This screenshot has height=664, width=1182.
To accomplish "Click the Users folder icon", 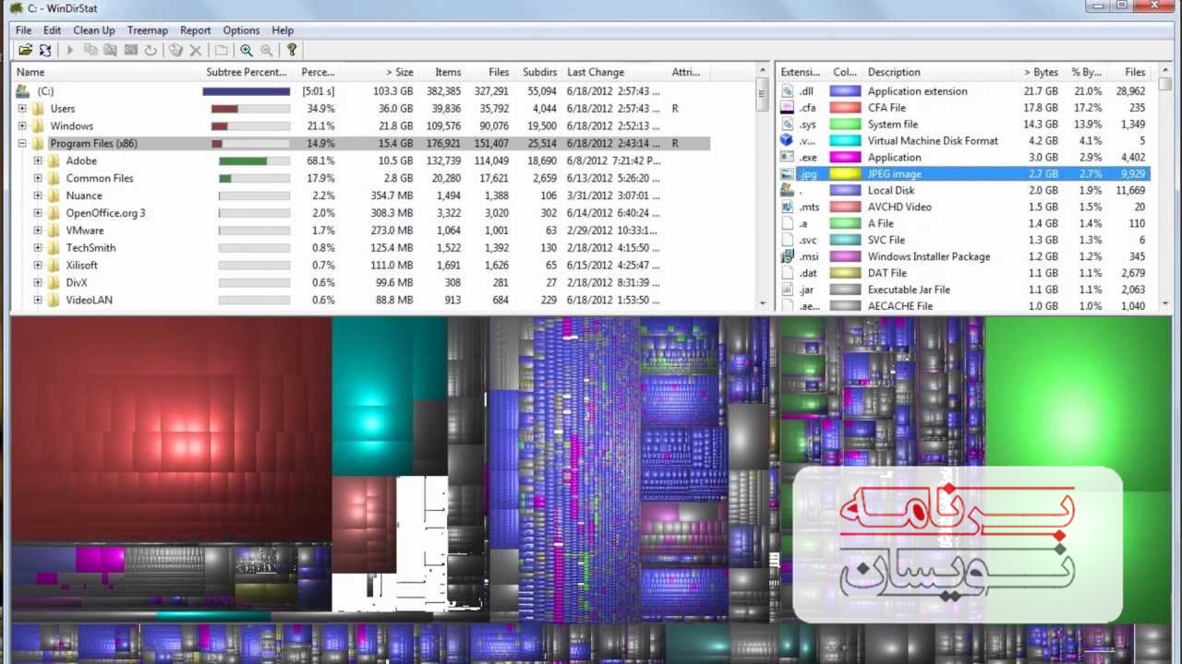I will (39, 109).
